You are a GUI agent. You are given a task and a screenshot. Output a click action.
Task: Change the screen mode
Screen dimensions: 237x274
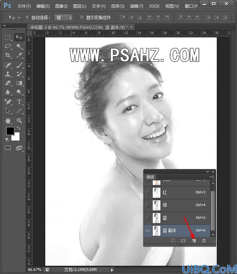[x=19, y=148]
